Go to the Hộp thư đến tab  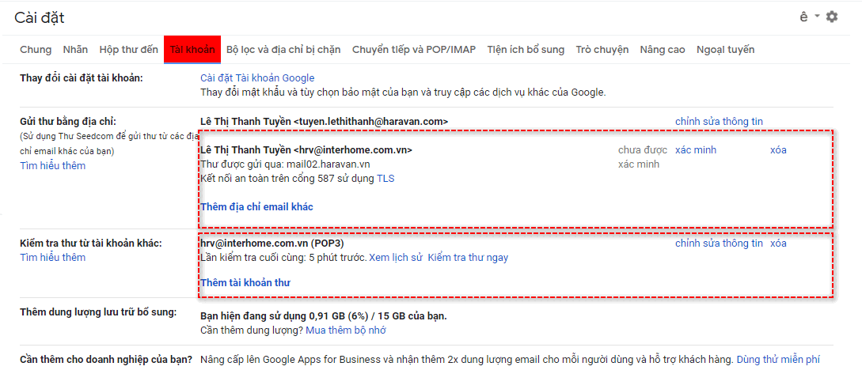click(129, 49)
